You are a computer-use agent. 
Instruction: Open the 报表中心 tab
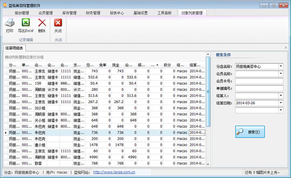click(117, 13)
